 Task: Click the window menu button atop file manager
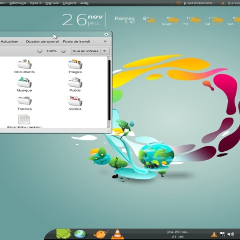coord(106,34)
